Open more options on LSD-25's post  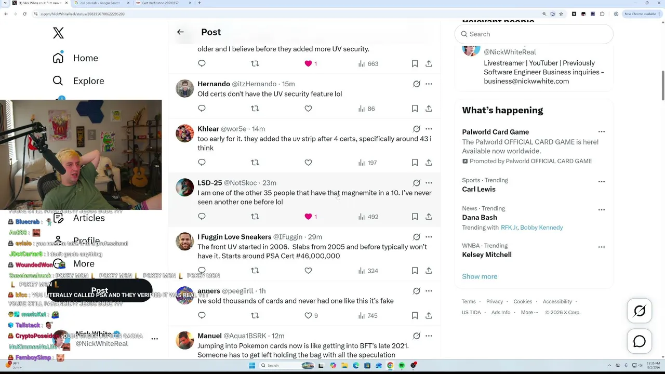429,183
